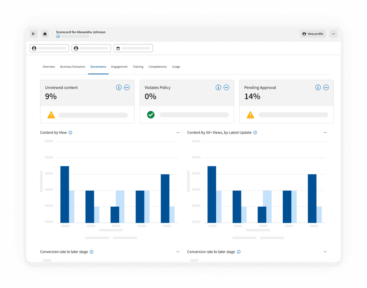Open the header more options ellipsis button
This screenshot has height=288, width=367.
(x=333, y=34)
